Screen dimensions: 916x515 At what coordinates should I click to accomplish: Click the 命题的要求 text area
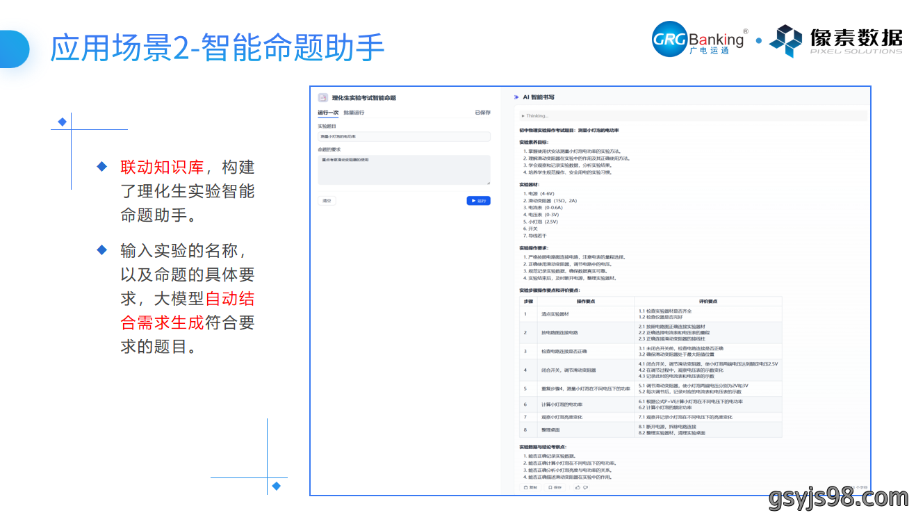pyautogui.click(x=404, y=170)
